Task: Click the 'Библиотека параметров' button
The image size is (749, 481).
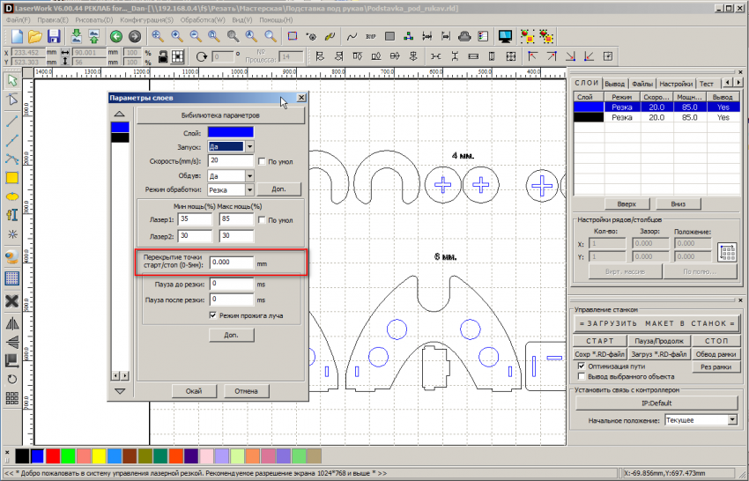Action: coord(219,115)
